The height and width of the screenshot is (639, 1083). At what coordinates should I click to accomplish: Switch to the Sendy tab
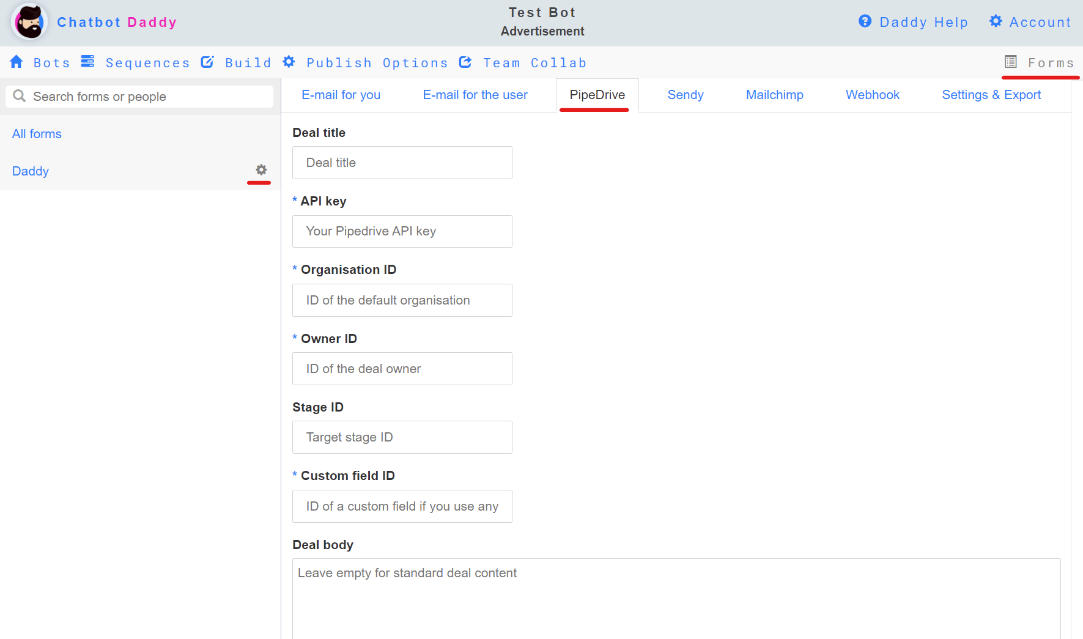point(686,95)
